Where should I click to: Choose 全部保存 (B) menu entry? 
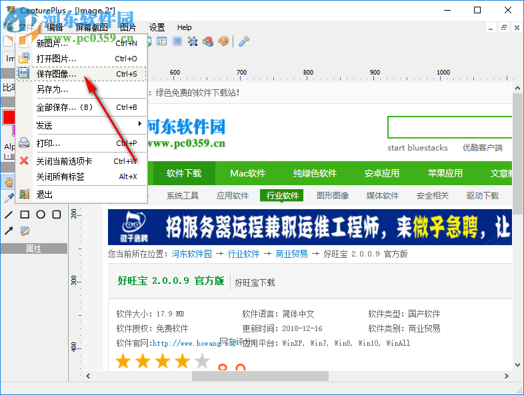81,107
